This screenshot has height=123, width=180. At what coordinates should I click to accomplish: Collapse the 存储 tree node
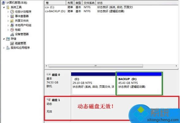coord(4,39)
